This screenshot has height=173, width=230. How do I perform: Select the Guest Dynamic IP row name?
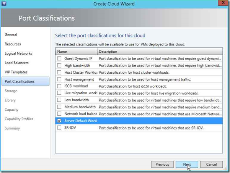(x=78, y=58)
